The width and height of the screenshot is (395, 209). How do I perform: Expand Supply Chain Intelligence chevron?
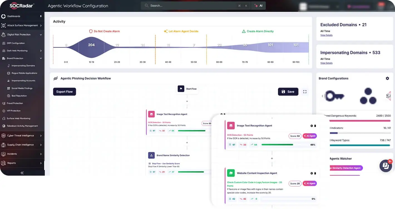click(41, 145)
